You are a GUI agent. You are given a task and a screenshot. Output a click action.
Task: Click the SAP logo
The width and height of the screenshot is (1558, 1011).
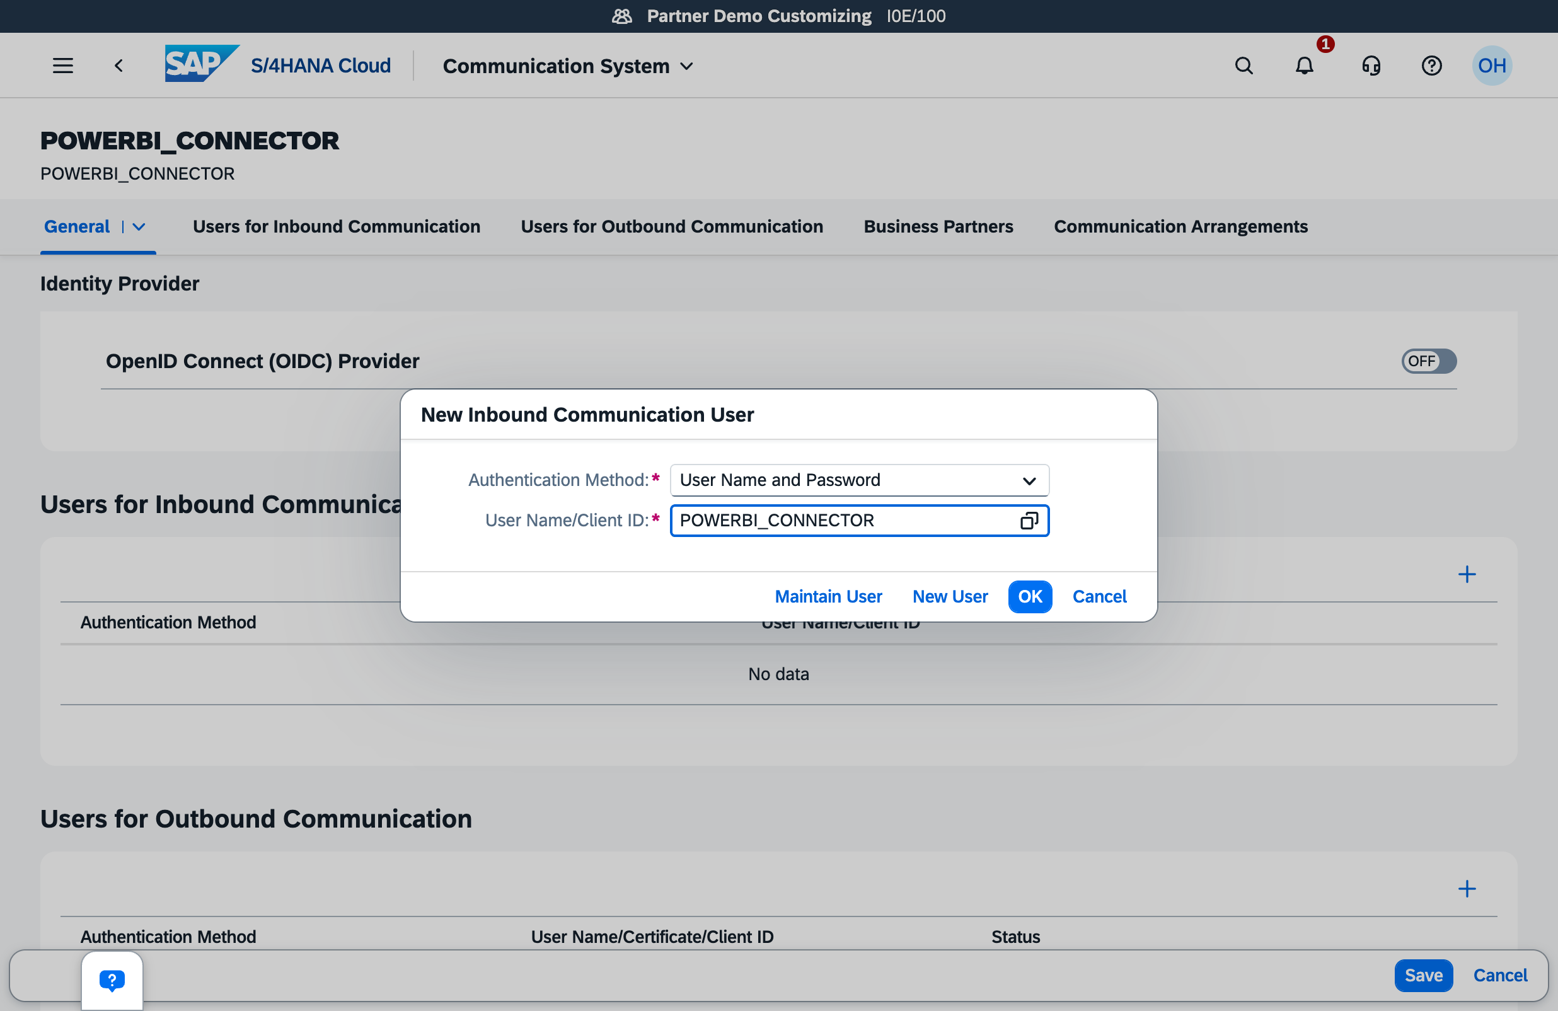[202, 64]
